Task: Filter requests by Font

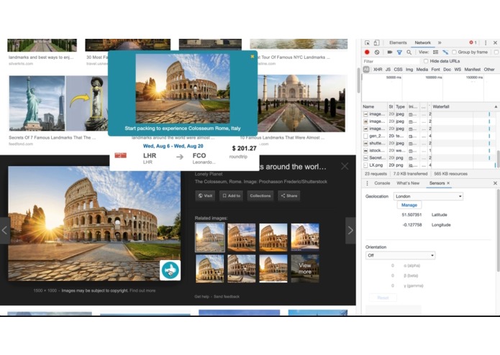Action: [x=435, y=70]
